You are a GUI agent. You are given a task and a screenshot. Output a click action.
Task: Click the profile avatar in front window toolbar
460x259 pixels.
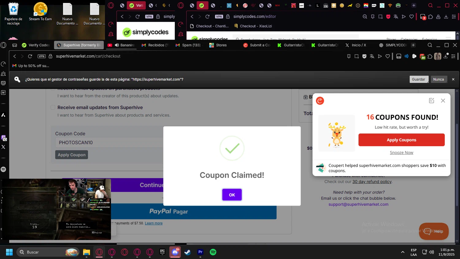coord(438,56)
